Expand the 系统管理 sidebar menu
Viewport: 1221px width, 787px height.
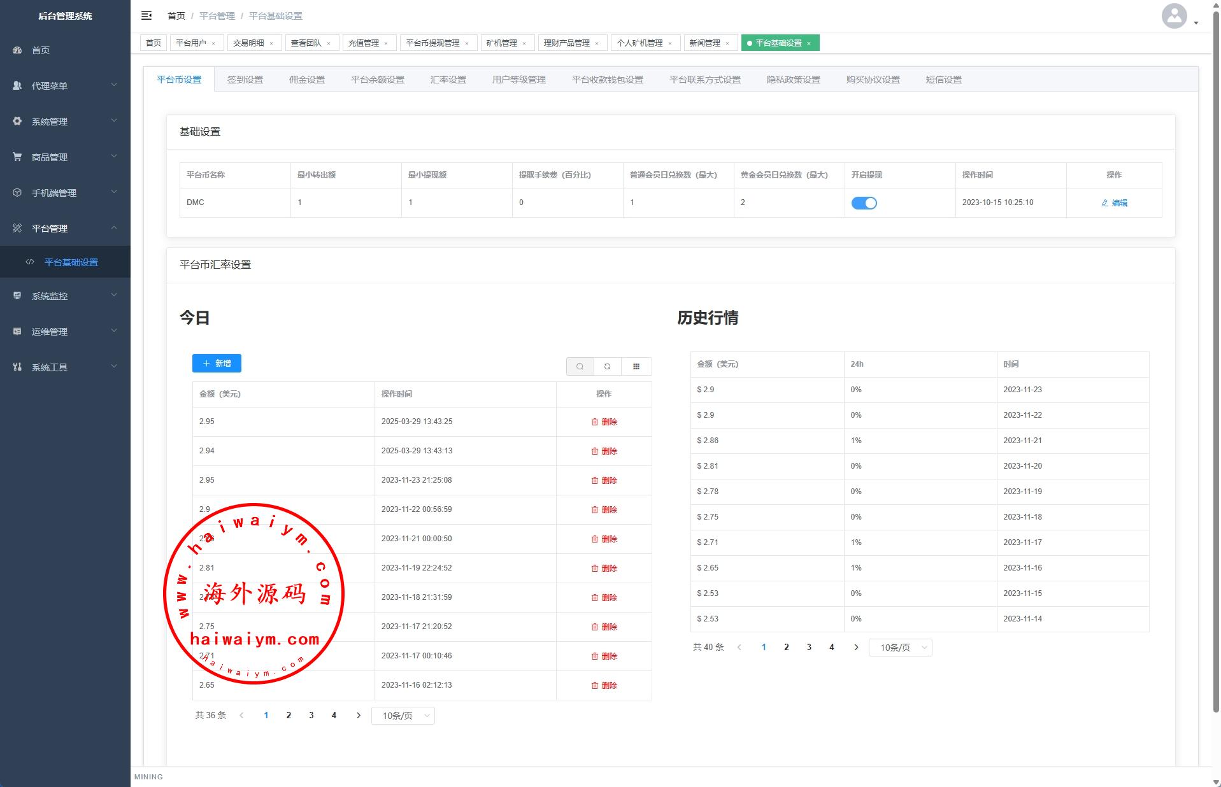coord(65,121)
